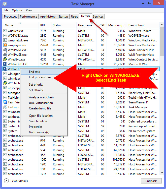The width and height of the screenshot is (166, 189).
Task: Click the tunmgr process icon
Action: [x=5, y=93]
